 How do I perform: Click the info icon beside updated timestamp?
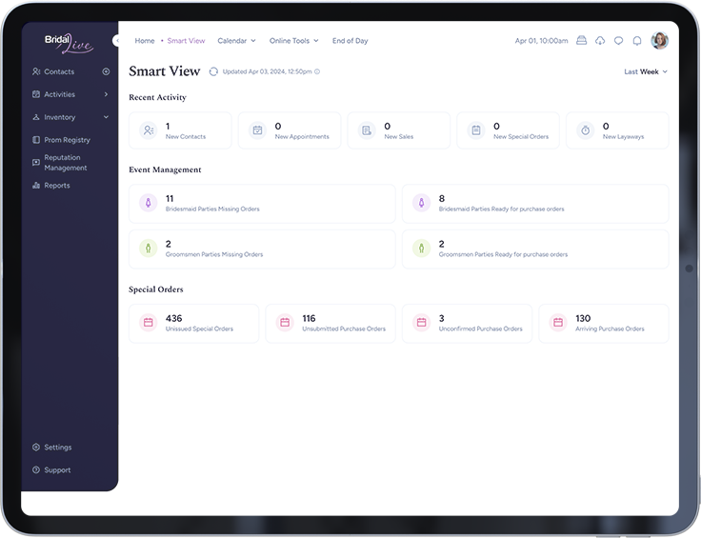pos(317,71)
